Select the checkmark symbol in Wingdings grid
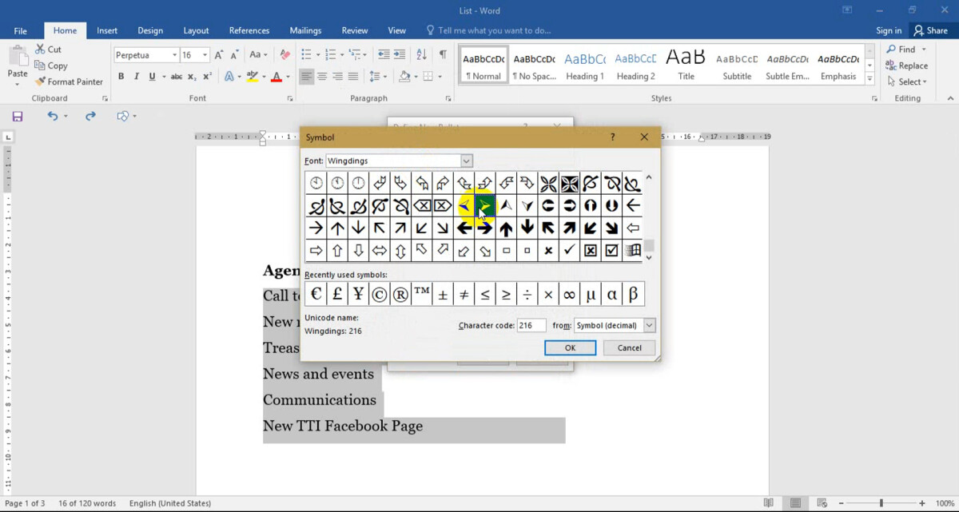959x512 pixels. (x=569, y=250)
